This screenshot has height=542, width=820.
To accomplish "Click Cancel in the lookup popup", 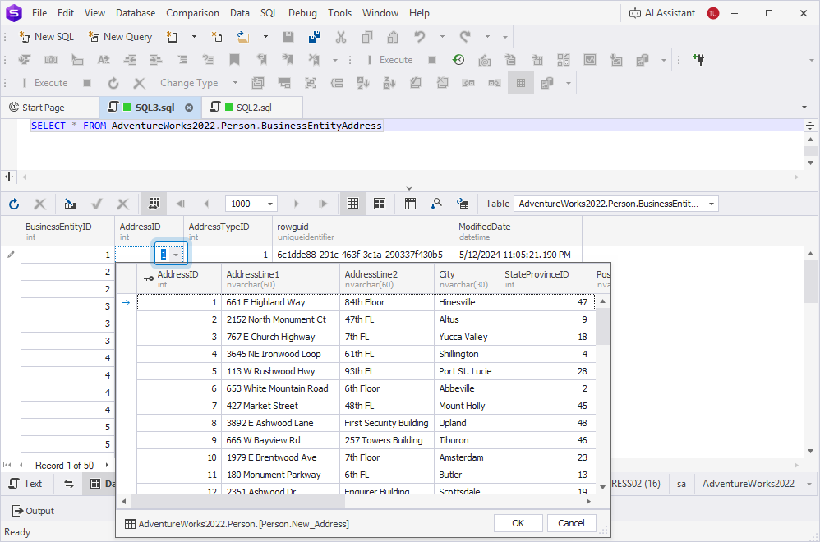I will 571,523.
